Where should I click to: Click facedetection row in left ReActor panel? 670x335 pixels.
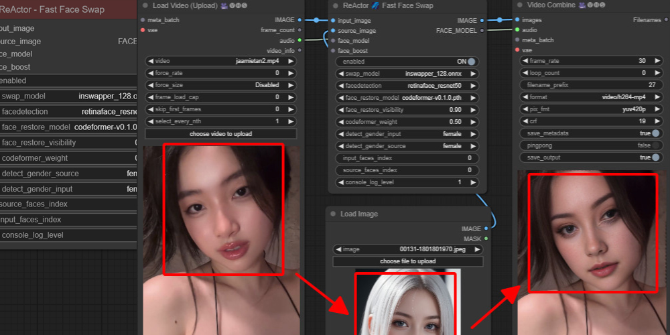[68, 111]
